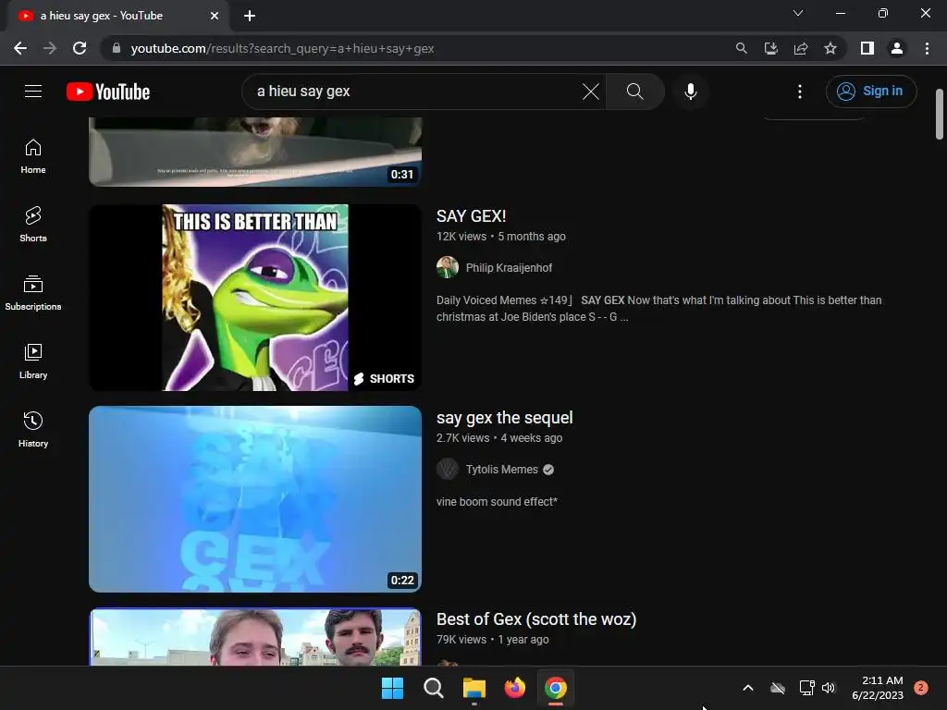Open Windows taskbar search
947x710 pixels.
click(x=433, y=688)
